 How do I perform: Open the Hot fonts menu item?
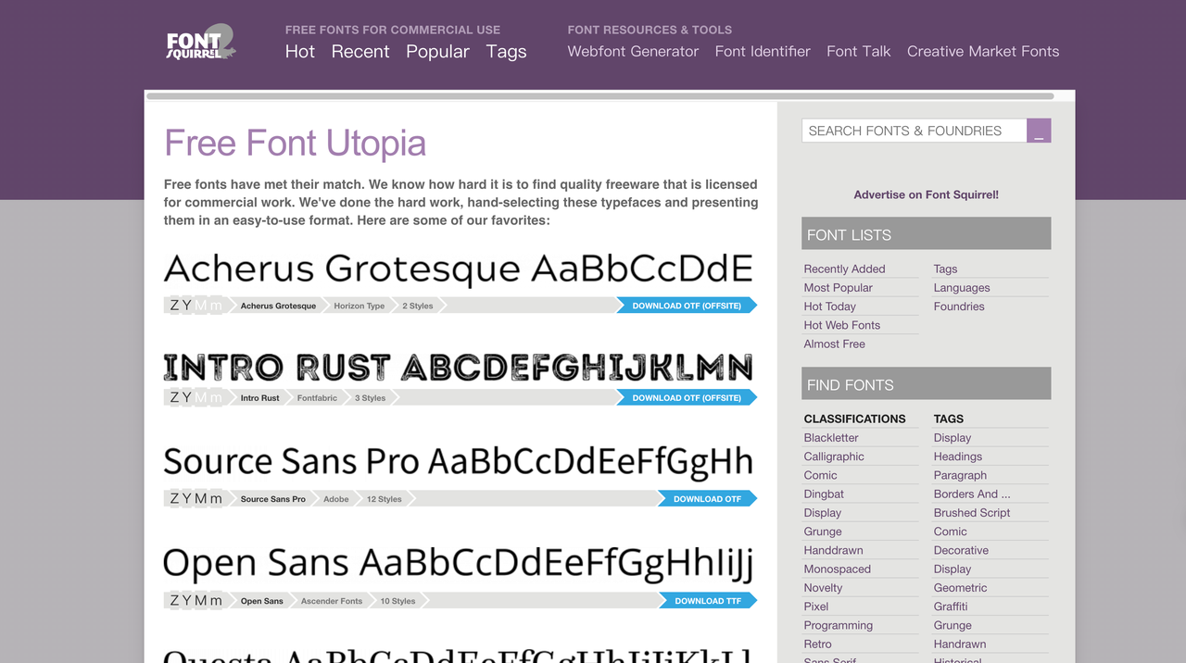pos(300,52)
